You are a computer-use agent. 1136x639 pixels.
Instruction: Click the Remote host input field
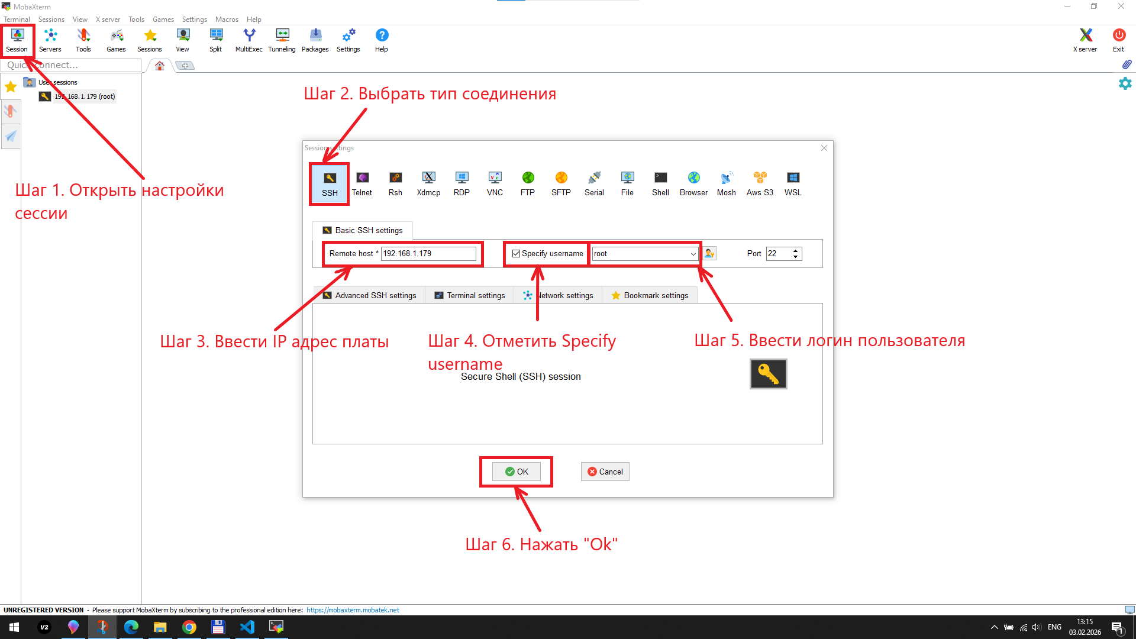[x=428, y=254]
